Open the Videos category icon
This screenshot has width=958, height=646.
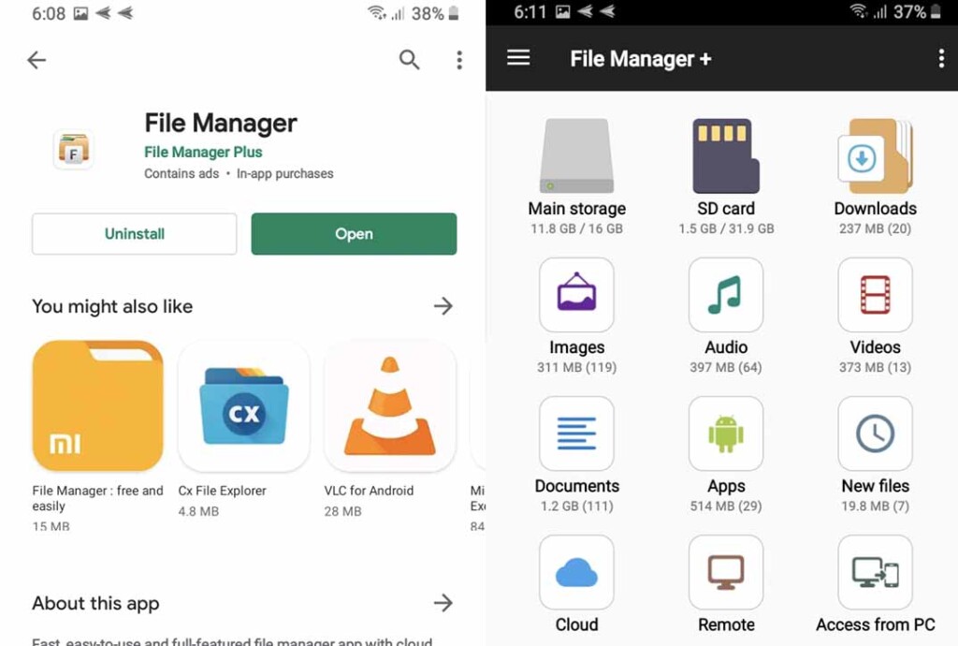point(874,295)
